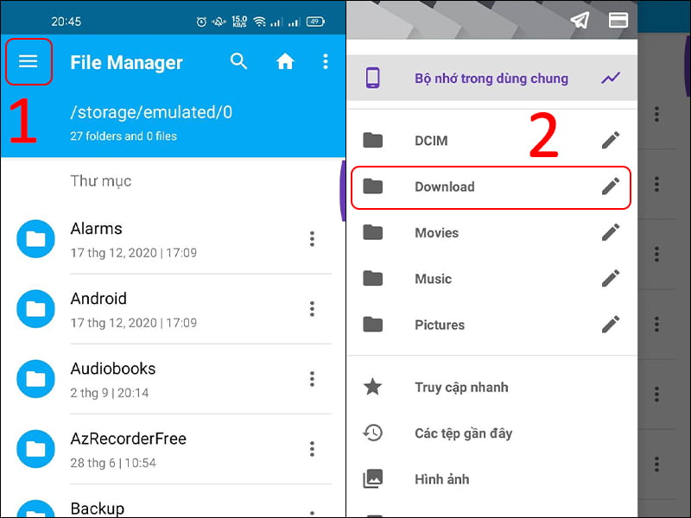Image resolution: width=691 pixels, height=518 pixels.
Task: Open the Android folder icon
Action: point(35,309)
